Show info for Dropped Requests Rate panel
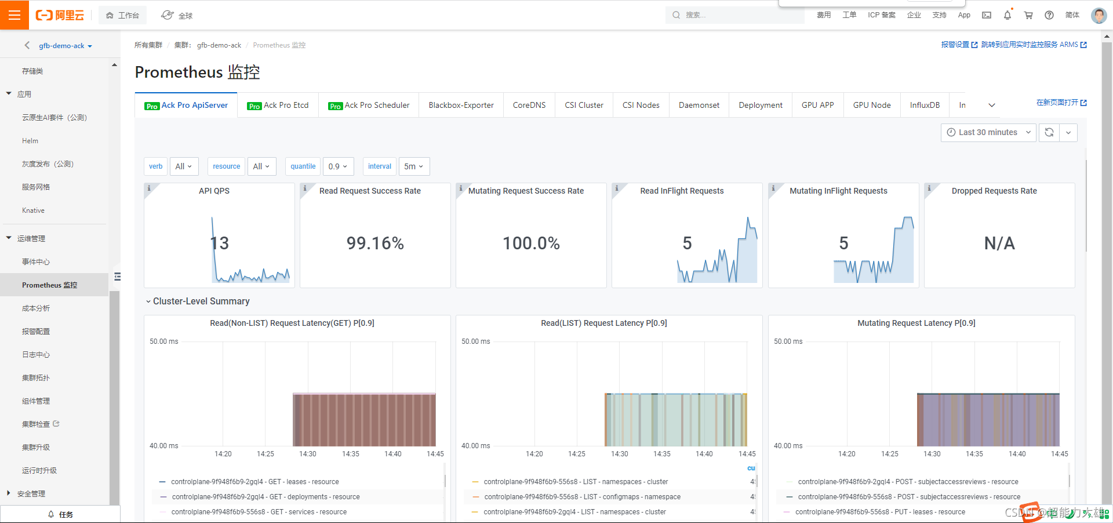The height and width of the screenshot is (523, 1113). [929, 188]
